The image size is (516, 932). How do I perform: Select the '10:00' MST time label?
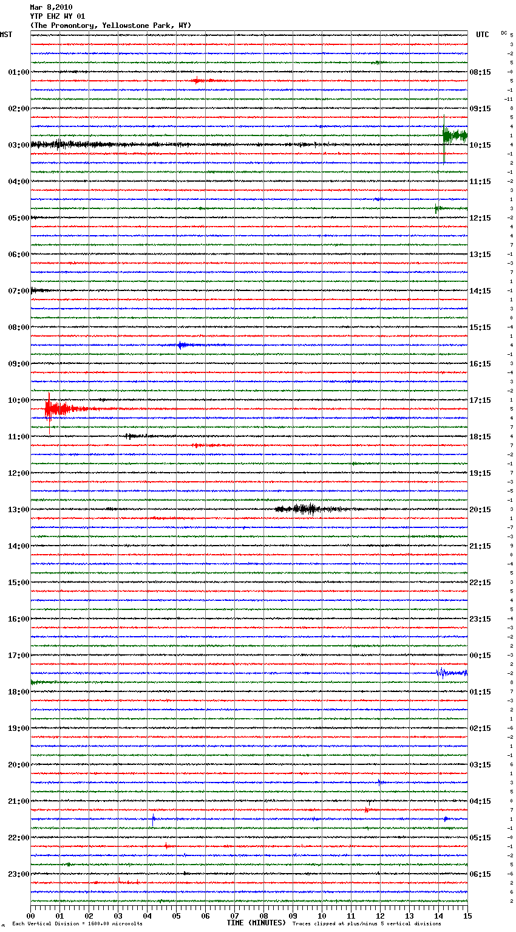pyautogui.click(x=19, y=400)
